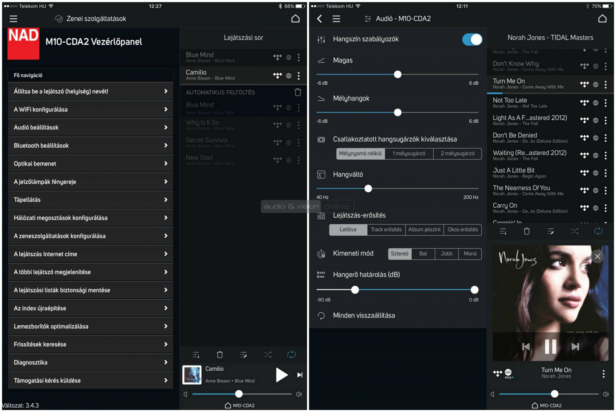Edit queue icon in left toolbar
Viewport: 616px width, 412px height.
click(243, 355)
